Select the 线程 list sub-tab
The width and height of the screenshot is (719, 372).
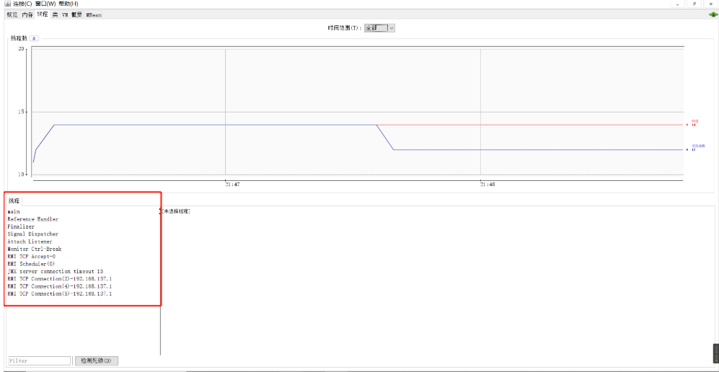click(x=14, y=200)
